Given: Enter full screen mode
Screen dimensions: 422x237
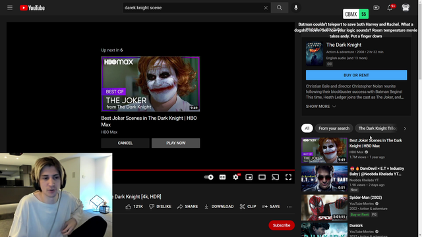Looking at the screenshot, I should [288, 177].
